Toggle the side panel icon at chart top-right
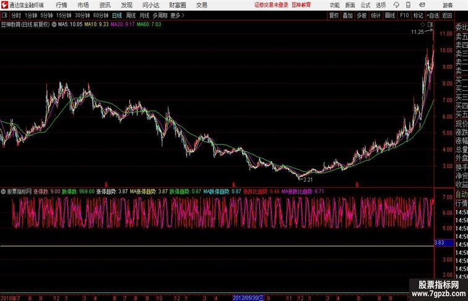The width and height of the screenshot is (468, 301). (x=430, y=25)
